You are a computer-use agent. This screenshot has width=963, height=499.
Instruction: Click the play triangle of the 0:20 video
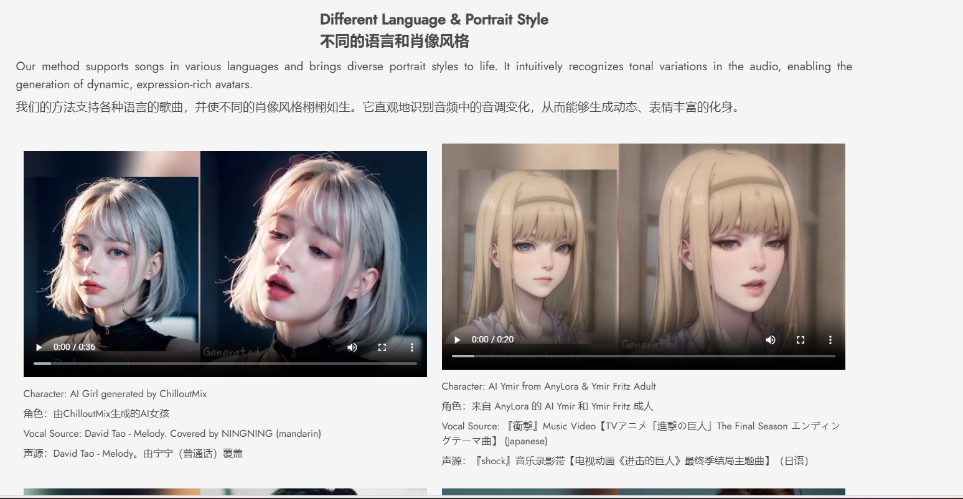[x=457, y=340]
